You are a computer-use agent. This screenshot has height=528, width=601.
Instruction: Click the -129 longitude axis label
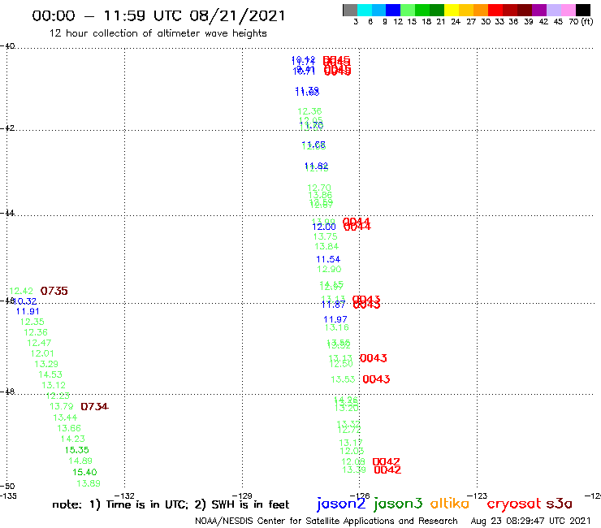click(242, 496)
